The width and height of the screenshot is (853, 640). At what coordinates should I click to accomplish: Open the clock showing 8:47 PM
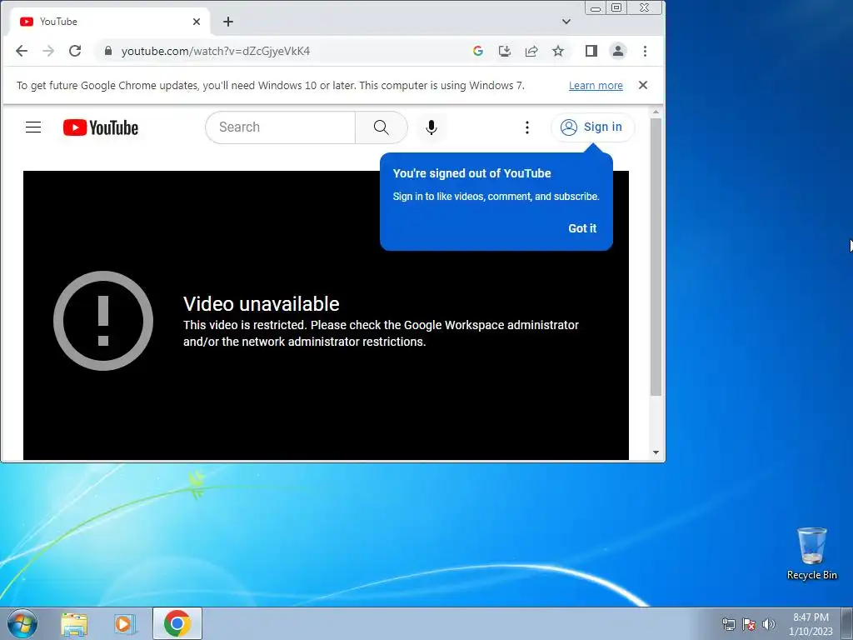811,623
